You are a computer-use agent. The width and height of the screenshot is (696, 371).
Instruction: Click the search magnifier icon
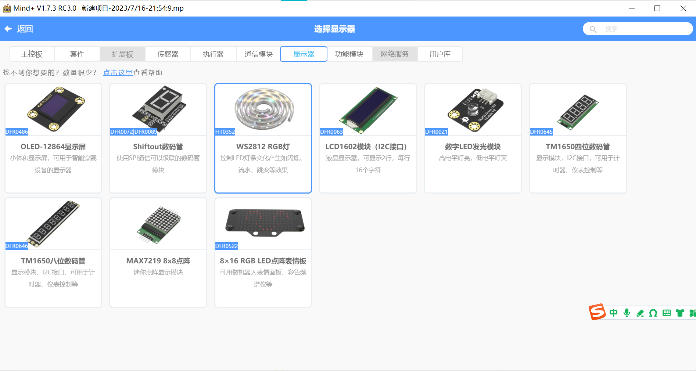pyautogui.click(x=593, y=29)
